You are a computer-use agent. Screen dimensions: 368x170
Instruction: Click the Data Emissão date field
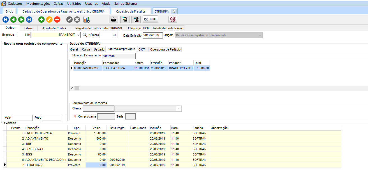point(152,35)
